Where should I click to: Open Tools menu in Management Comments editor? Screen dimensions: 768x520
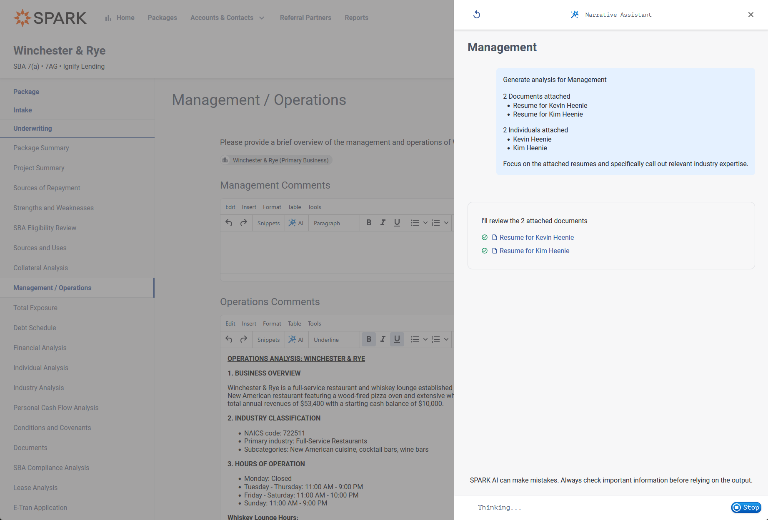tap(315, 207)
